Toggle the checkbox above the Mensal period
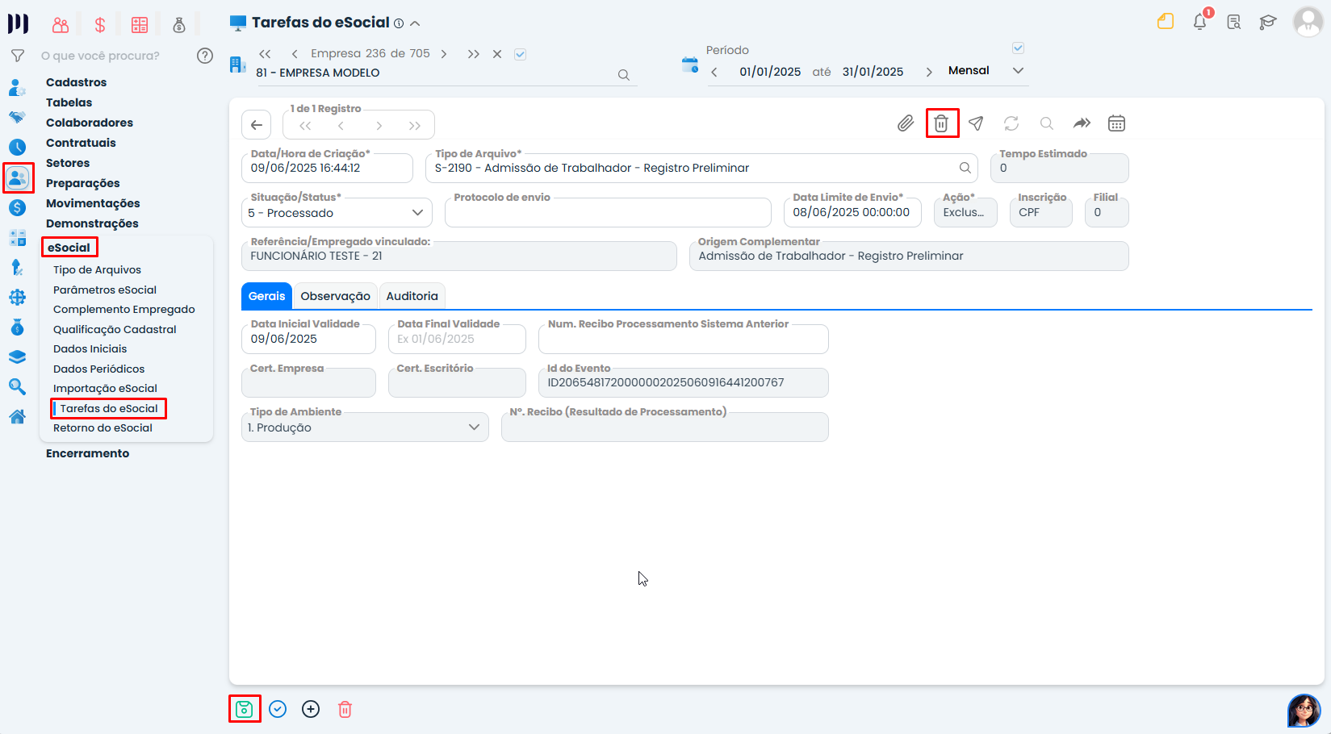The height and width of the screenshot is (734, 1331). (x=1018, y=48)
